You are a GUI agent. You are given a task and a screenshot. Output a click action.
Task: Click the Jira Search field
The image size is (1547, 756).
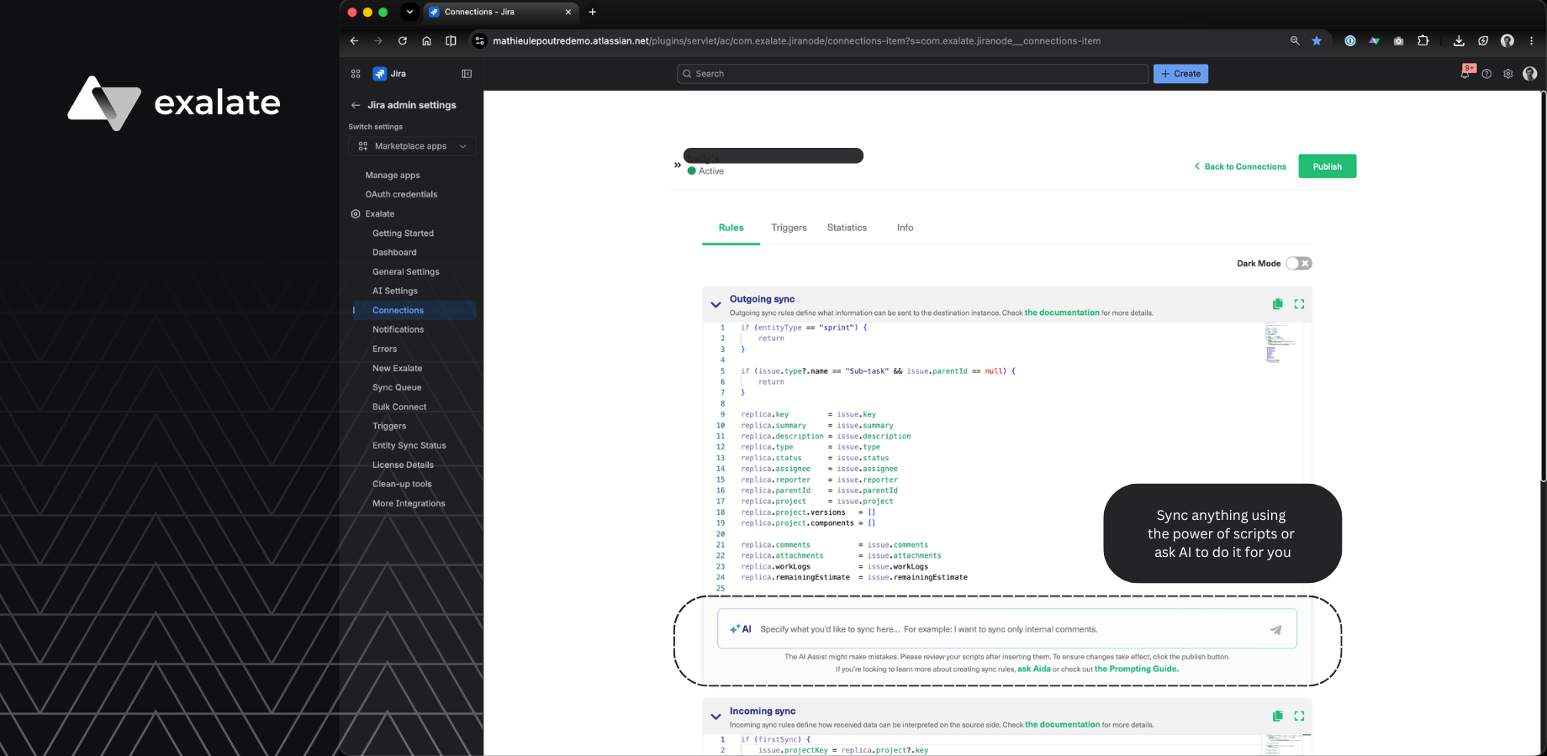pyautogui.click(x=912, y=74)
